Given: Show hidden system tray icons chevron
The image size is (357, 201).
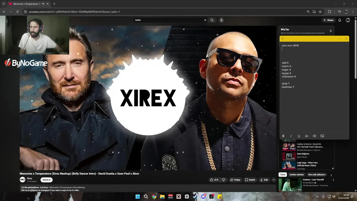Looking at the screenshot, I should click(x=317, y=197).
